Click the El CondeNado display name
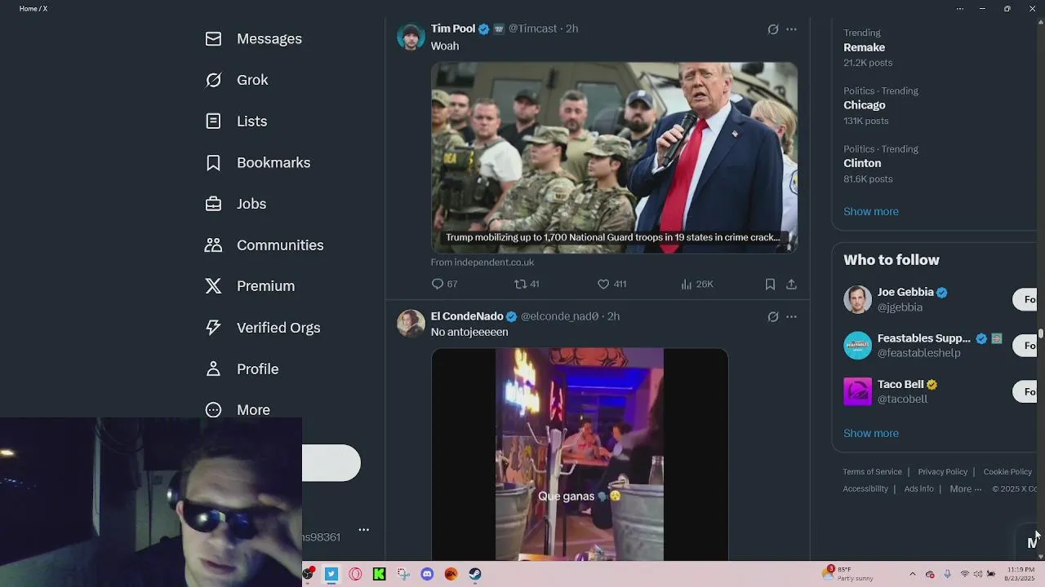This screenshot has height=587, width=1045. click(467, 316)
